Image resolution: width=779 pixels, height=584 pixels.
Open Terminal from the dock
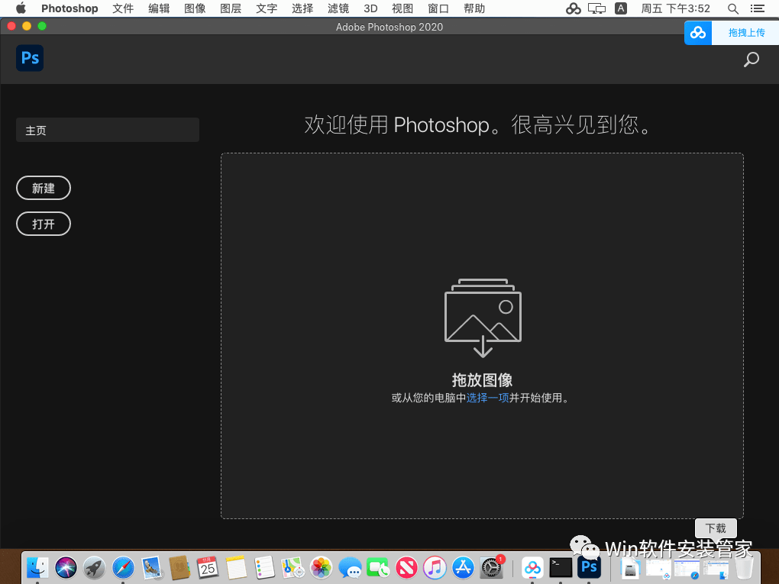[x=561, y=568]
